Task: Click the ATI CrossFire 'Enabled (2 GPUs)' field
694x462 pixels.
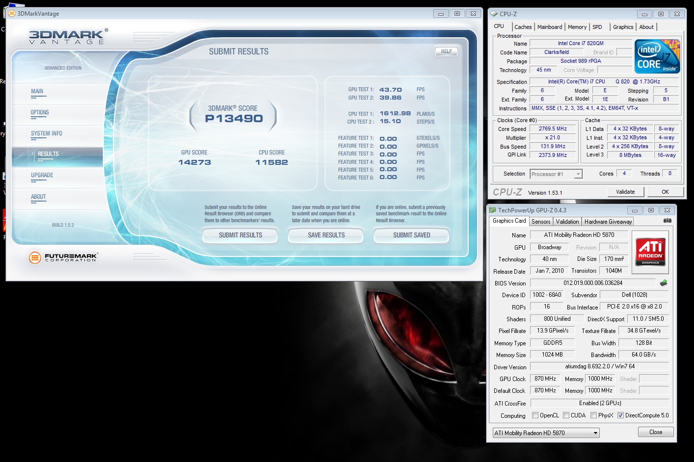Action: (600, 403)
